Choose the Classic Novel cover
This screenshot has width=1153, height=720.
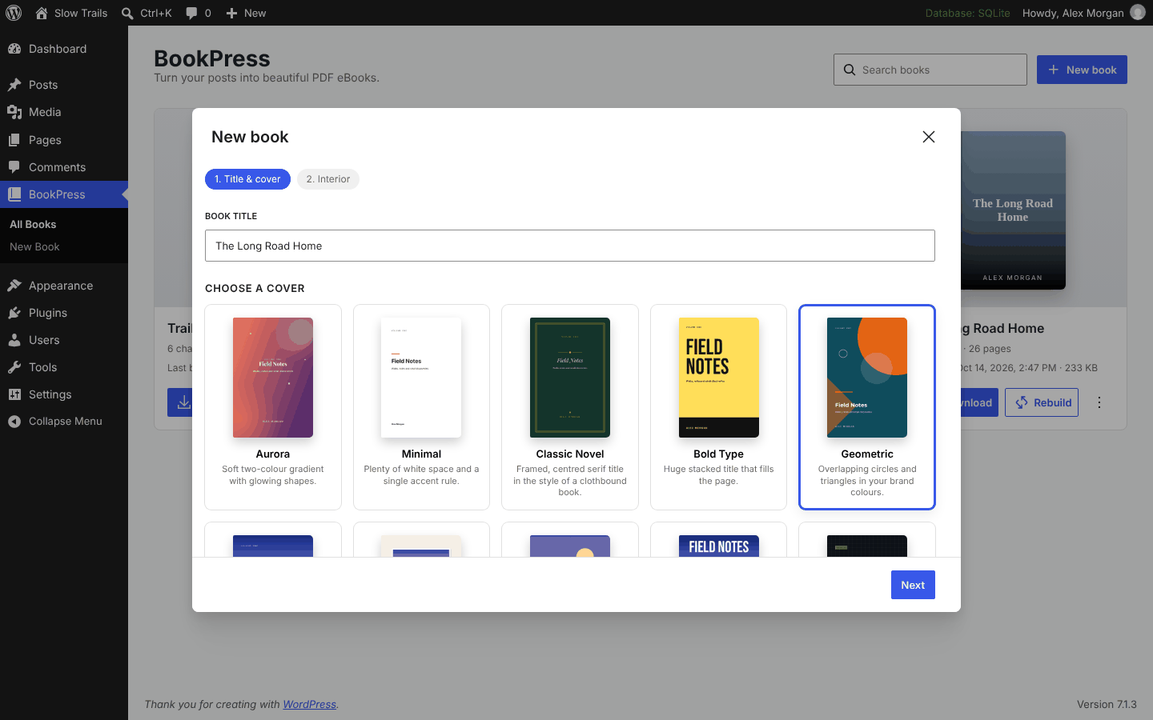(x=570, y=407)
